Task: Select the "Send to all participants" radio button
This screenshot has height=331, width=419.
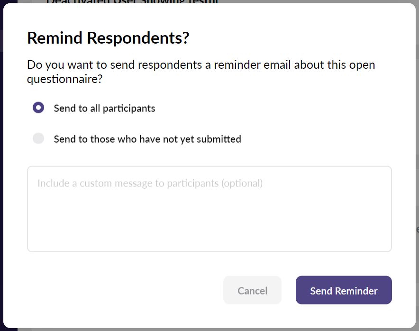Action: point(38,108)
